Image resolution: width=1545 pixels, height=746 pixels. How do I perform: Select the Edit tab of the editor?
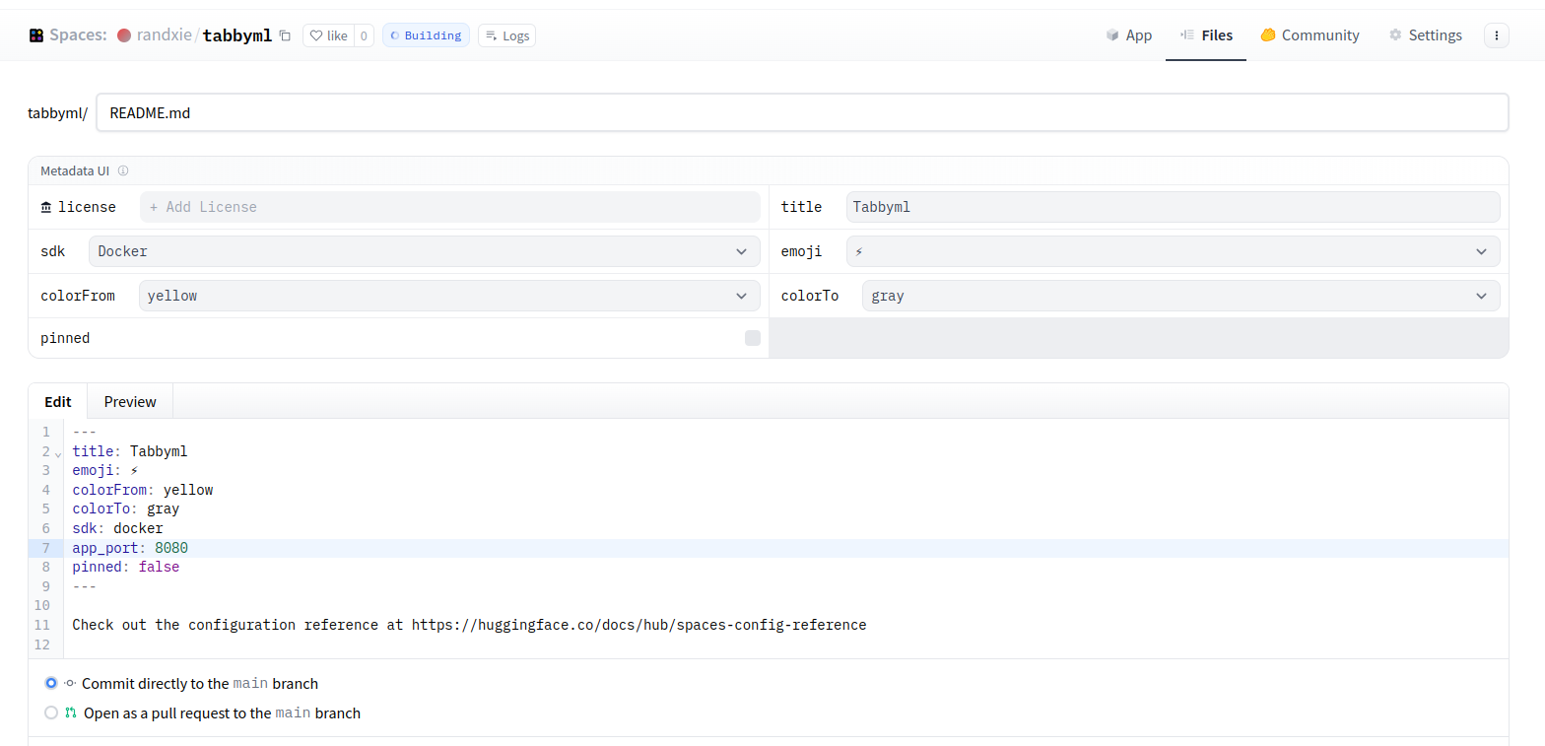pos(58,401)
